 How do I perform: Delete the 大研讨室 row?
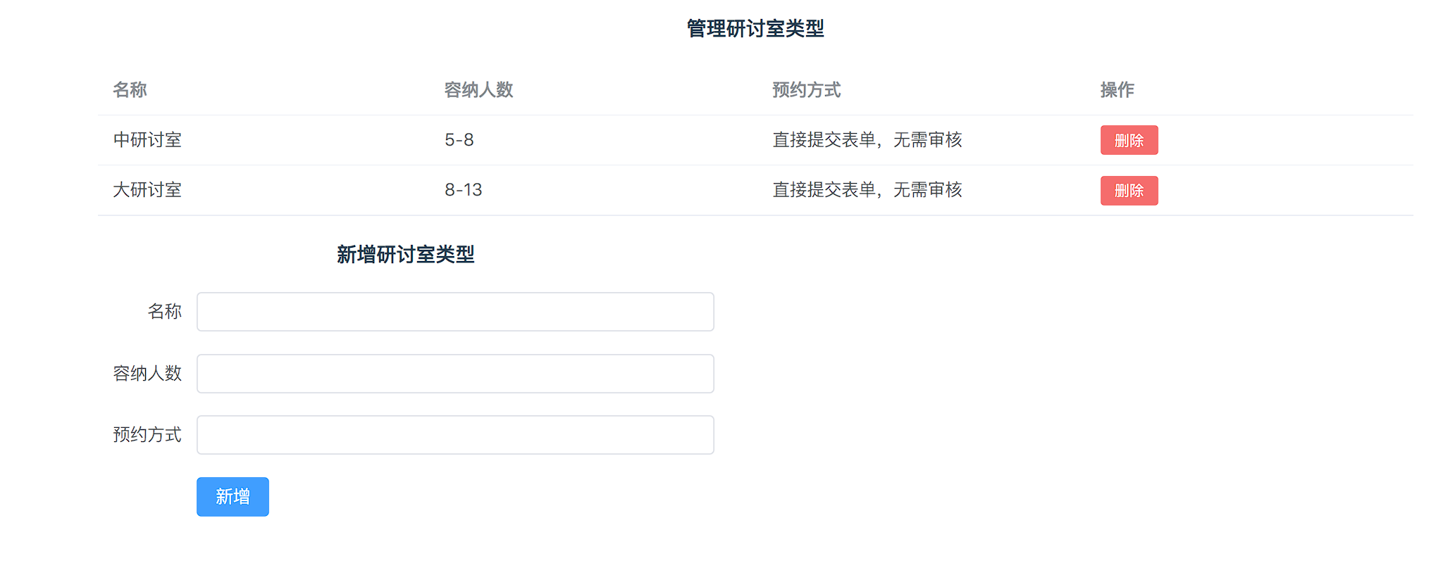1129,191
